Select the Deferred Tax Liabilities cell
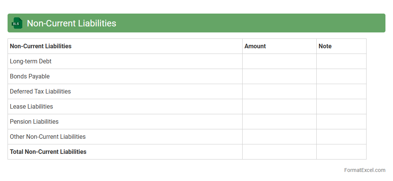The width and height of the screenshot is (393, 181). pyautogui.click(x=40, y=92)
